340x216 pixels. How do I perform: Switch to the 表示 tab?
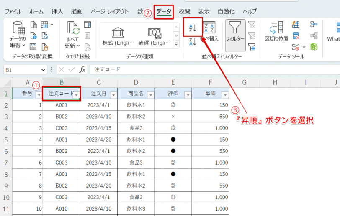pyautogui.click(x=204, y=11)
